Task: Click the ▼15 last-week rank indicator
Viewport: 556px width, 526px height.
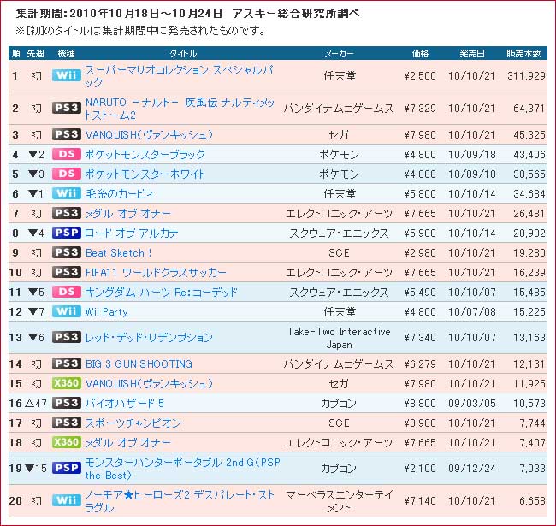Action: pyautogui.click(x=36, y=468)
